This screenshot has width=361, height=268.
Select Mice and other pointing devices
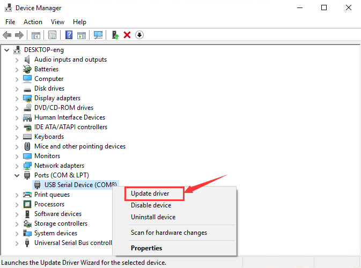(x=79, y=146)
